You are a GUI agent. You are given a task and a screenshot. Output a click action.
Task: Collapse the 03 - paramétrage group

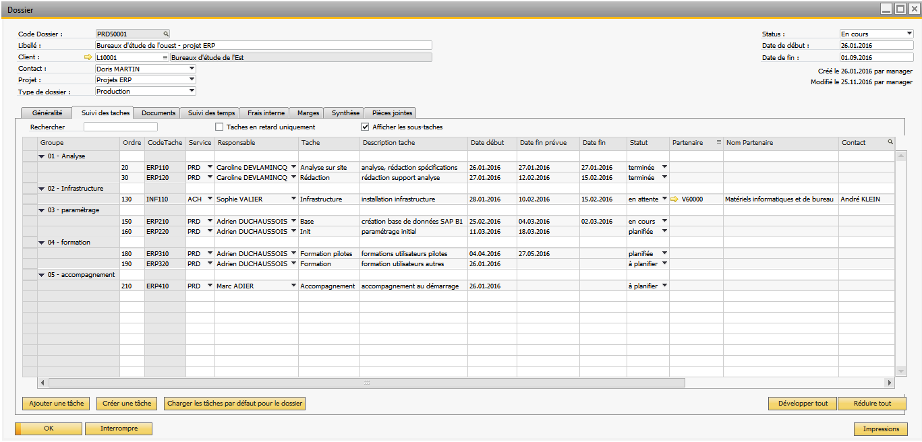(x=42, y=210)
